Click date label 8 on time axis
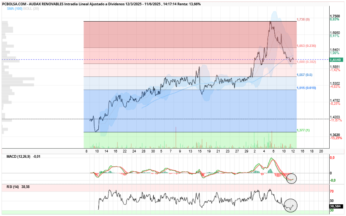The width and height of the screenshot is (346, 216). point(86,151)
